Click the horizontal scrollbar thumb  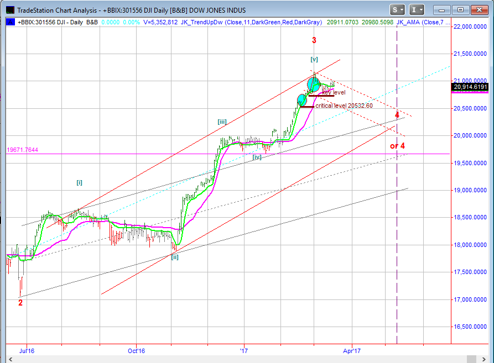[471, 359]
